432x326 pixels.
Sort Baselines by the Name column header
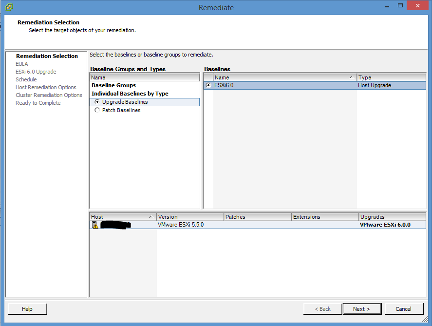(x=285, y=77)
